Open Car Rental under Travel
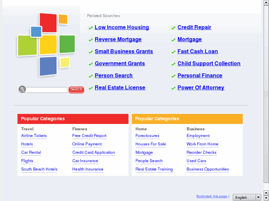Image resolution: width=269 pixels, height=201 pixels. [31, 153]
